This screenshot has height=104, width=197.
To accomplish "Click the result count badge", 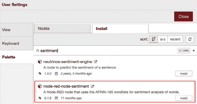I will pyautogui.click(x=184, y=51).
